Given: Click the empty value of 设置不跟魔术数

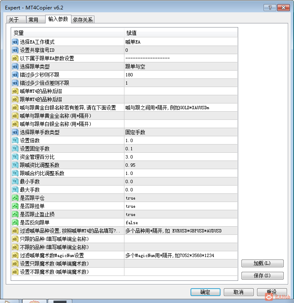Looking at the screenshot, I should click(x=181, y=272).
